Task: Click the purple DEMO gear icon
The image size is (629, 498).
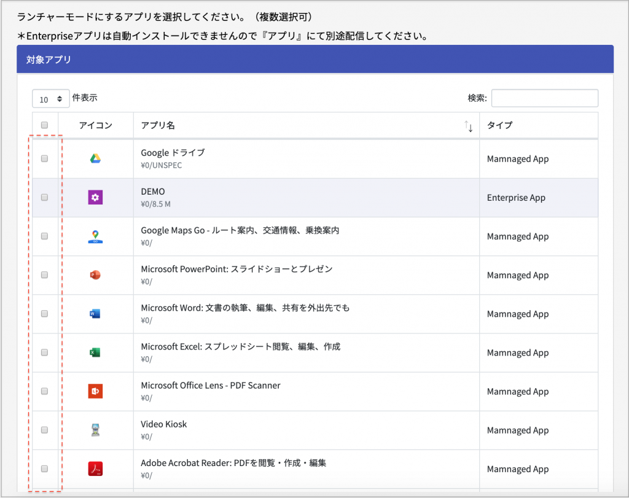Action: point(95,197)
